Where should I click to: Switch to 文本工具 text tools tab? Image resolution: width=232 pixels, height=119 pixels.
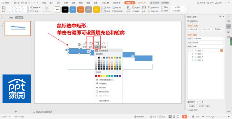pyautogui.click(x=142, y=3)
